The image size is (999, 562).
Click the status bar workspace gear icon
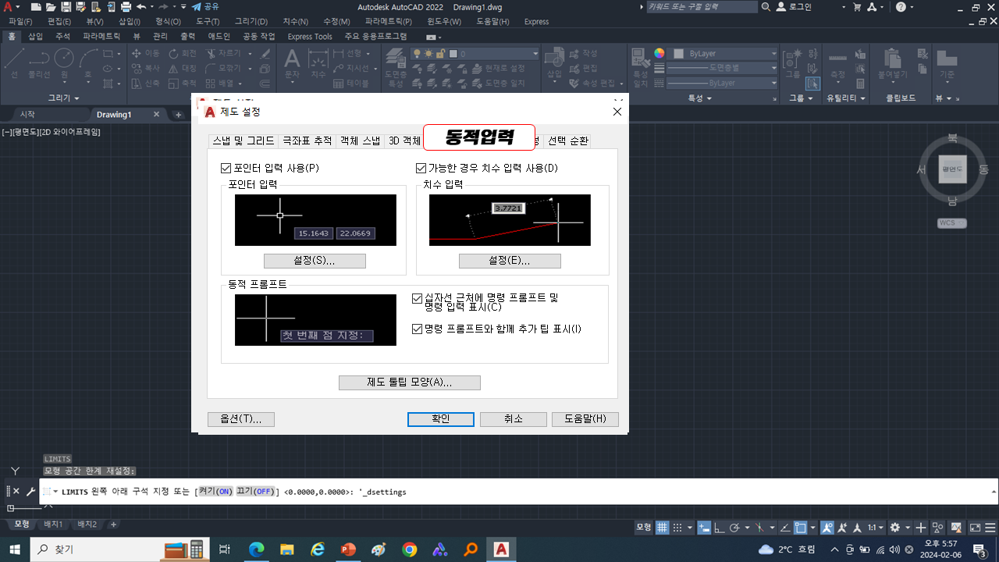[x=895, y=528]
